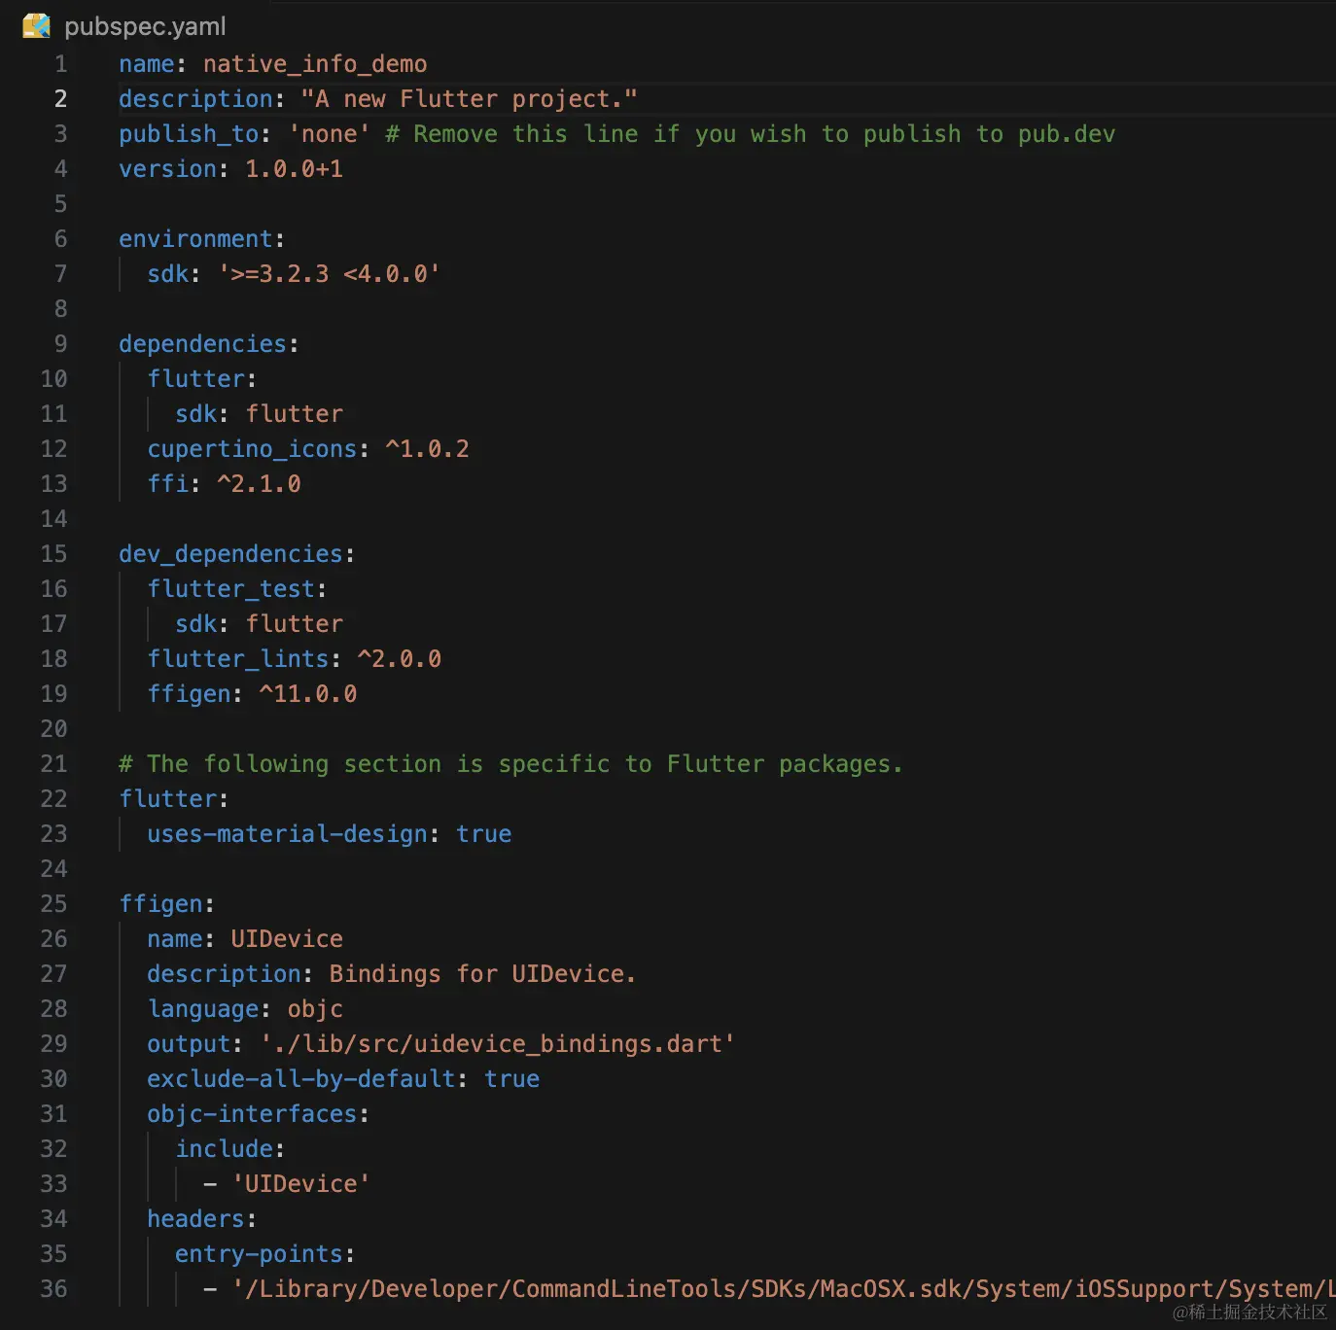Click the flutter_lints key
Screen dimensions: 1336x1330
click(237, 659)
